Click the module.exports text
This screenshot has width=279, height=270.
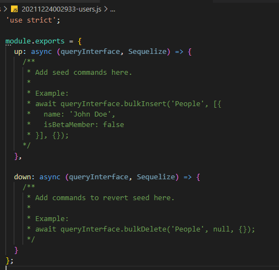35,41
